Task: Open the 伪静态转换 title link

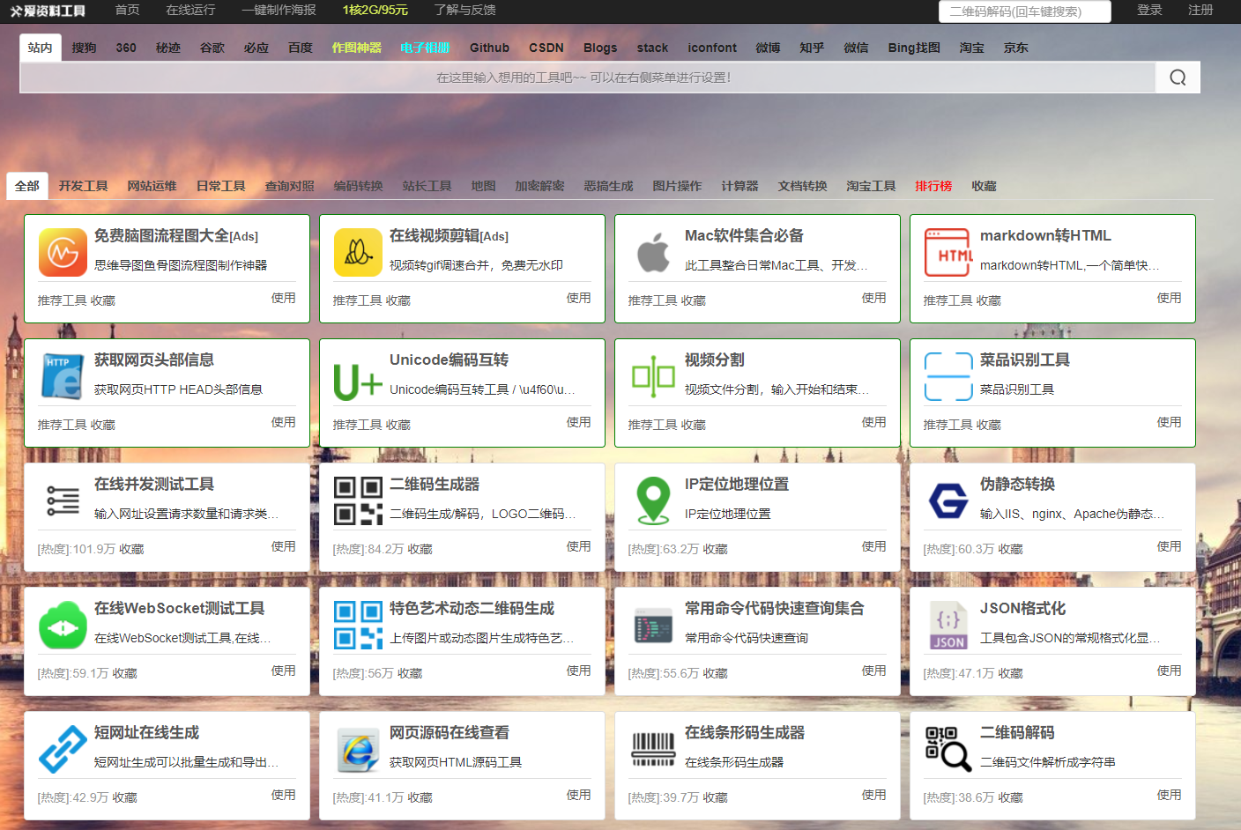Action: (1017, 484)
